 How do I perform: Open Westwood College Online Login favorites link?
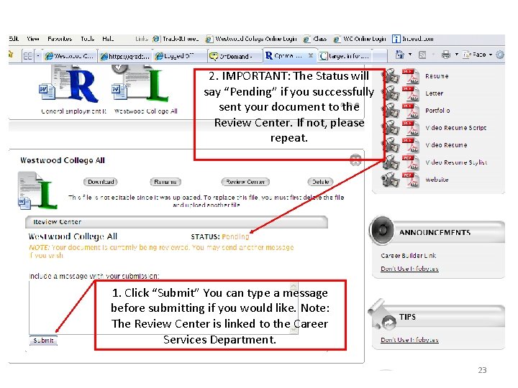tap(251, 39)
